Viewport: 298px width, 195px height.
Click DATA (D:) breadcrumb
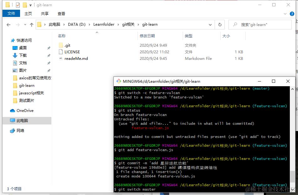pos(77,24)
